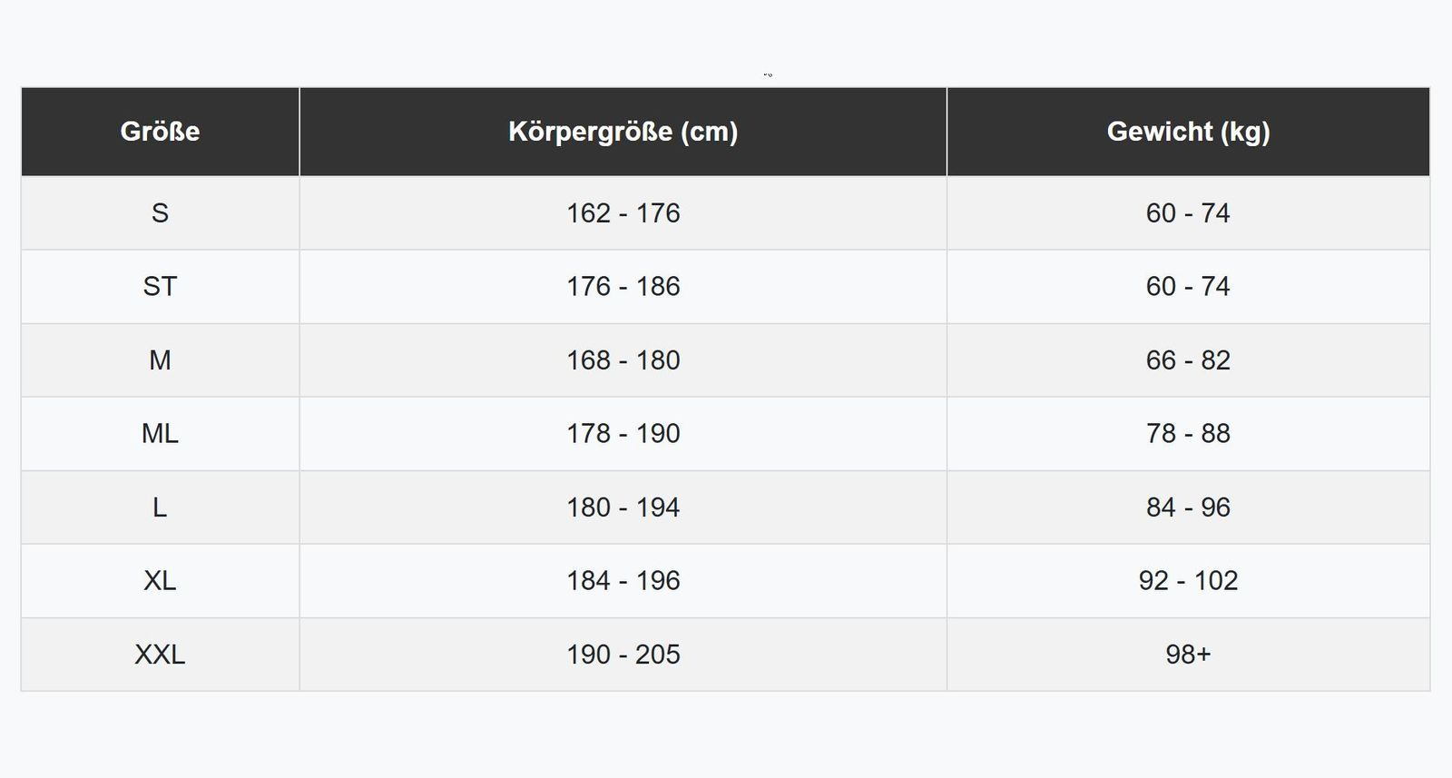Click the 66 - 82 weight cell
Screen dimensions: 1452x778
click(1188, 360)
